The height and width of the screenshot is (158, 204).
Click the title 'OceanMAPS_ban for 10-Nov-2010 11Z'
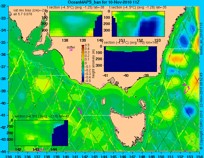103,2
